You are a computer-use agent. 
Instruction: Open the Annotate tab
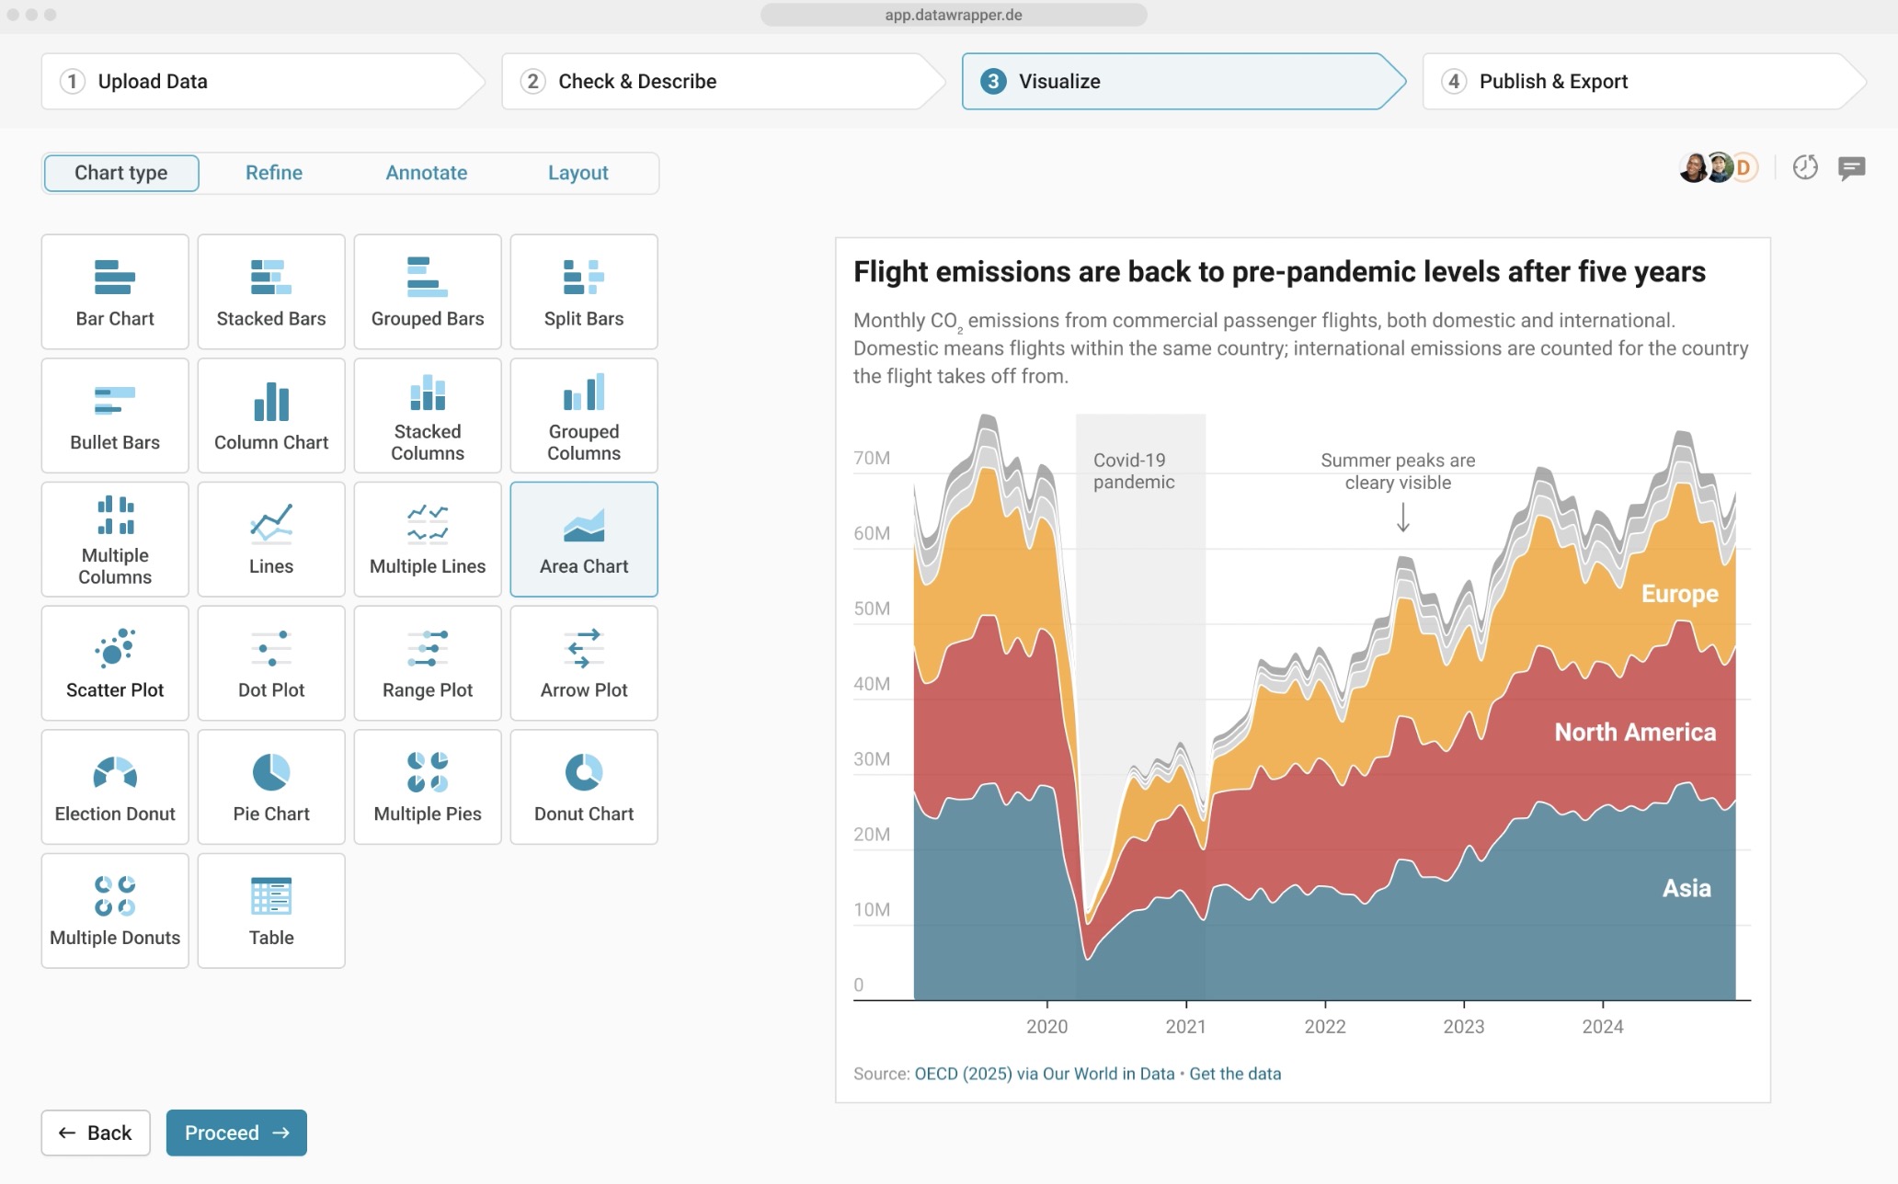(426, 173)
